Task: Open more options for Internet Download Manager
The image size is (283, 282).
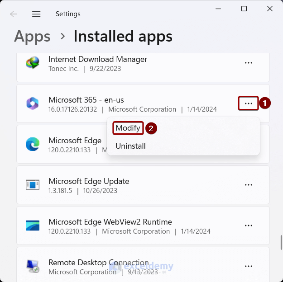Action: 248,63
